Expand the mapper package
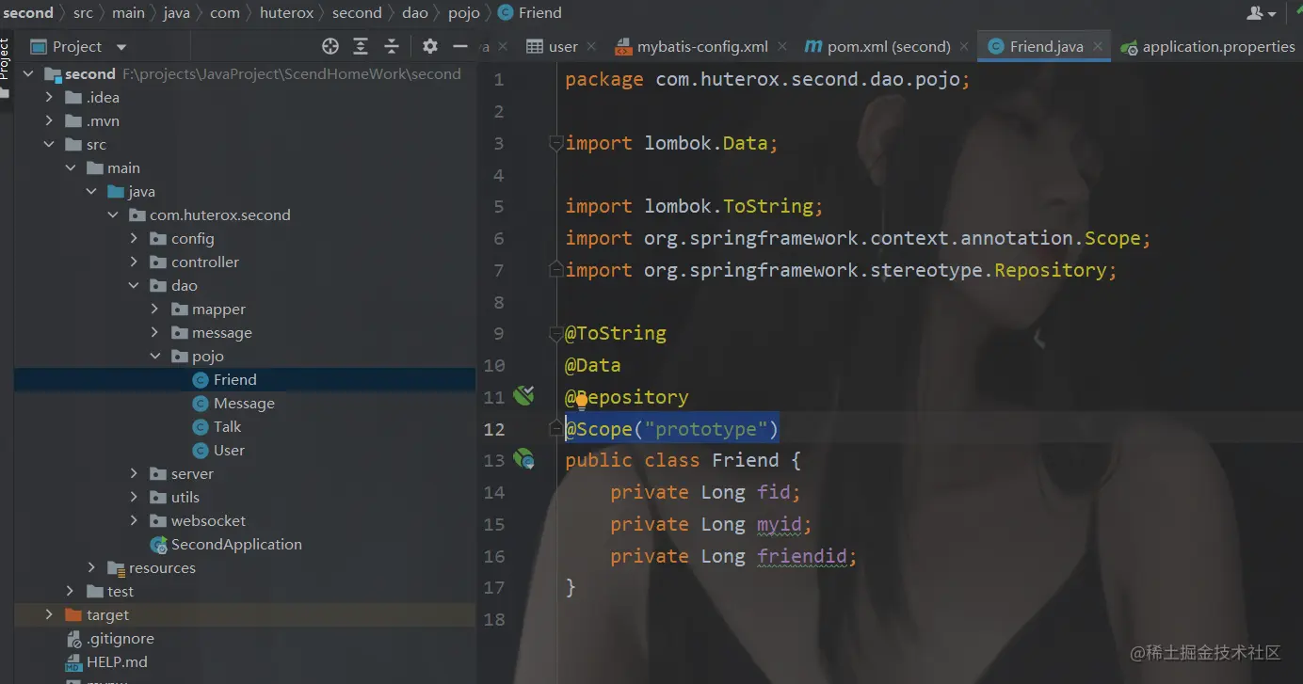The width and height of the screenshot is (1303, 684). [x=154, y=310]
